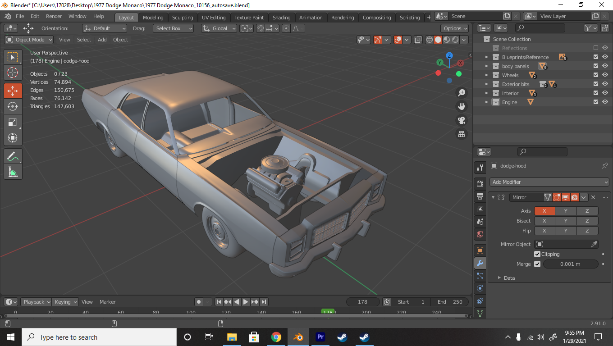Open the Physics properties tab

click(x=480, y=288)
